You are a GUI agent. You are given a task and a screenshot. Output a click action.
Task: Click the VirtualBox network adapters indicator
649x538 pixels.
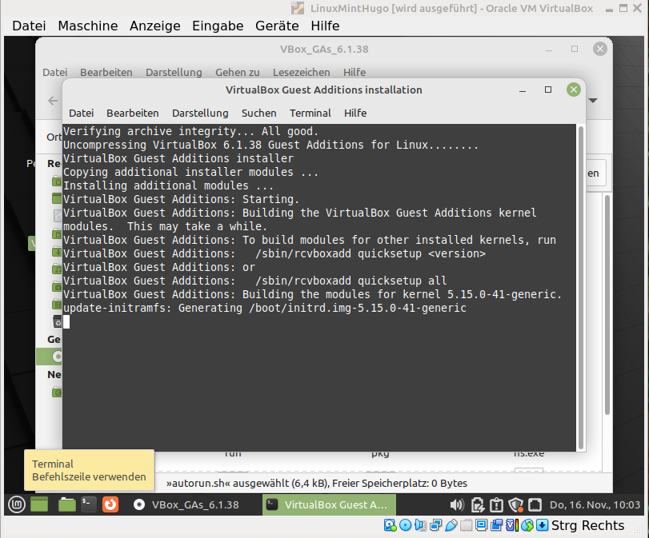436,525
